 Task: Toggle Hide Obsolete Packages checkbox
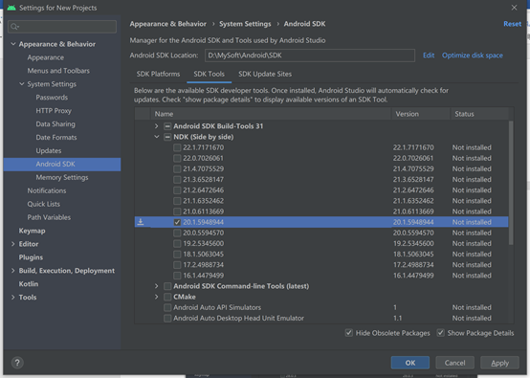click(349, 333)
